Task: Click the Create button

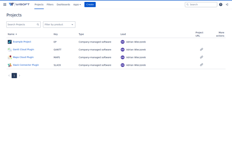Action: click(x=90, y=5)
